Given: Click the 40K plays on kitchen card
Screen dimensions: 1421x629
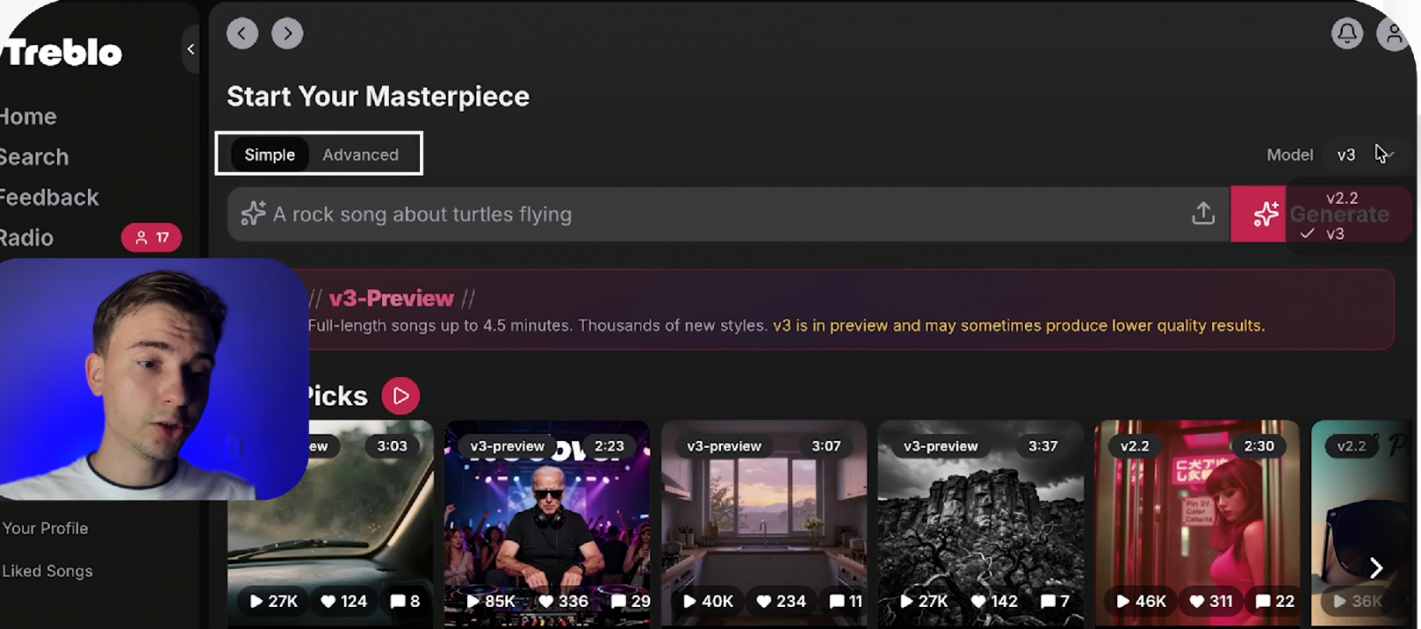Looking at the screenshot, I should click(708, 601).
